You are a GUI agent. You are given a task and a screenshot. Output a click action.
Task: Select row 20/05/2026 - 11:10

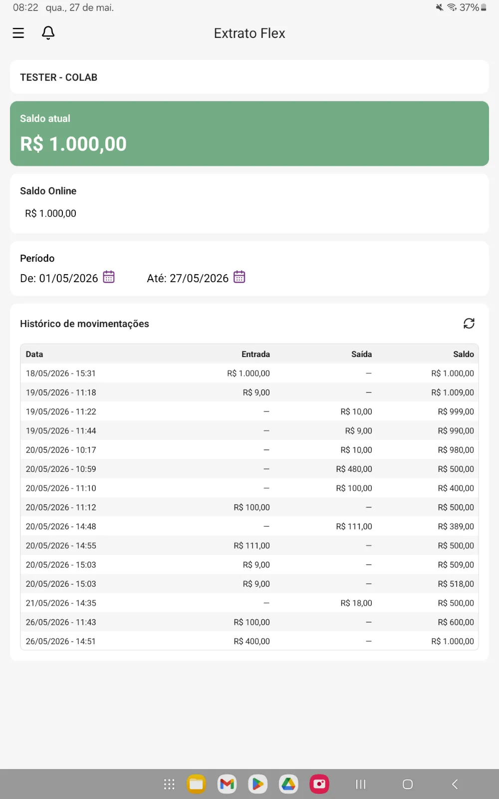tap(249, 488)
